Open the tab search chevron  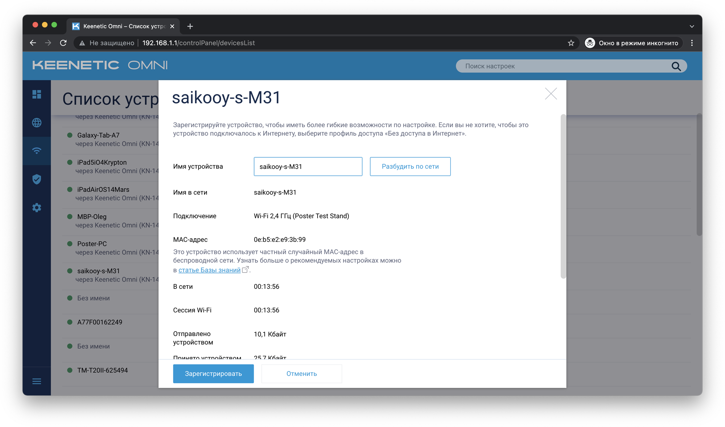(692, 26)
